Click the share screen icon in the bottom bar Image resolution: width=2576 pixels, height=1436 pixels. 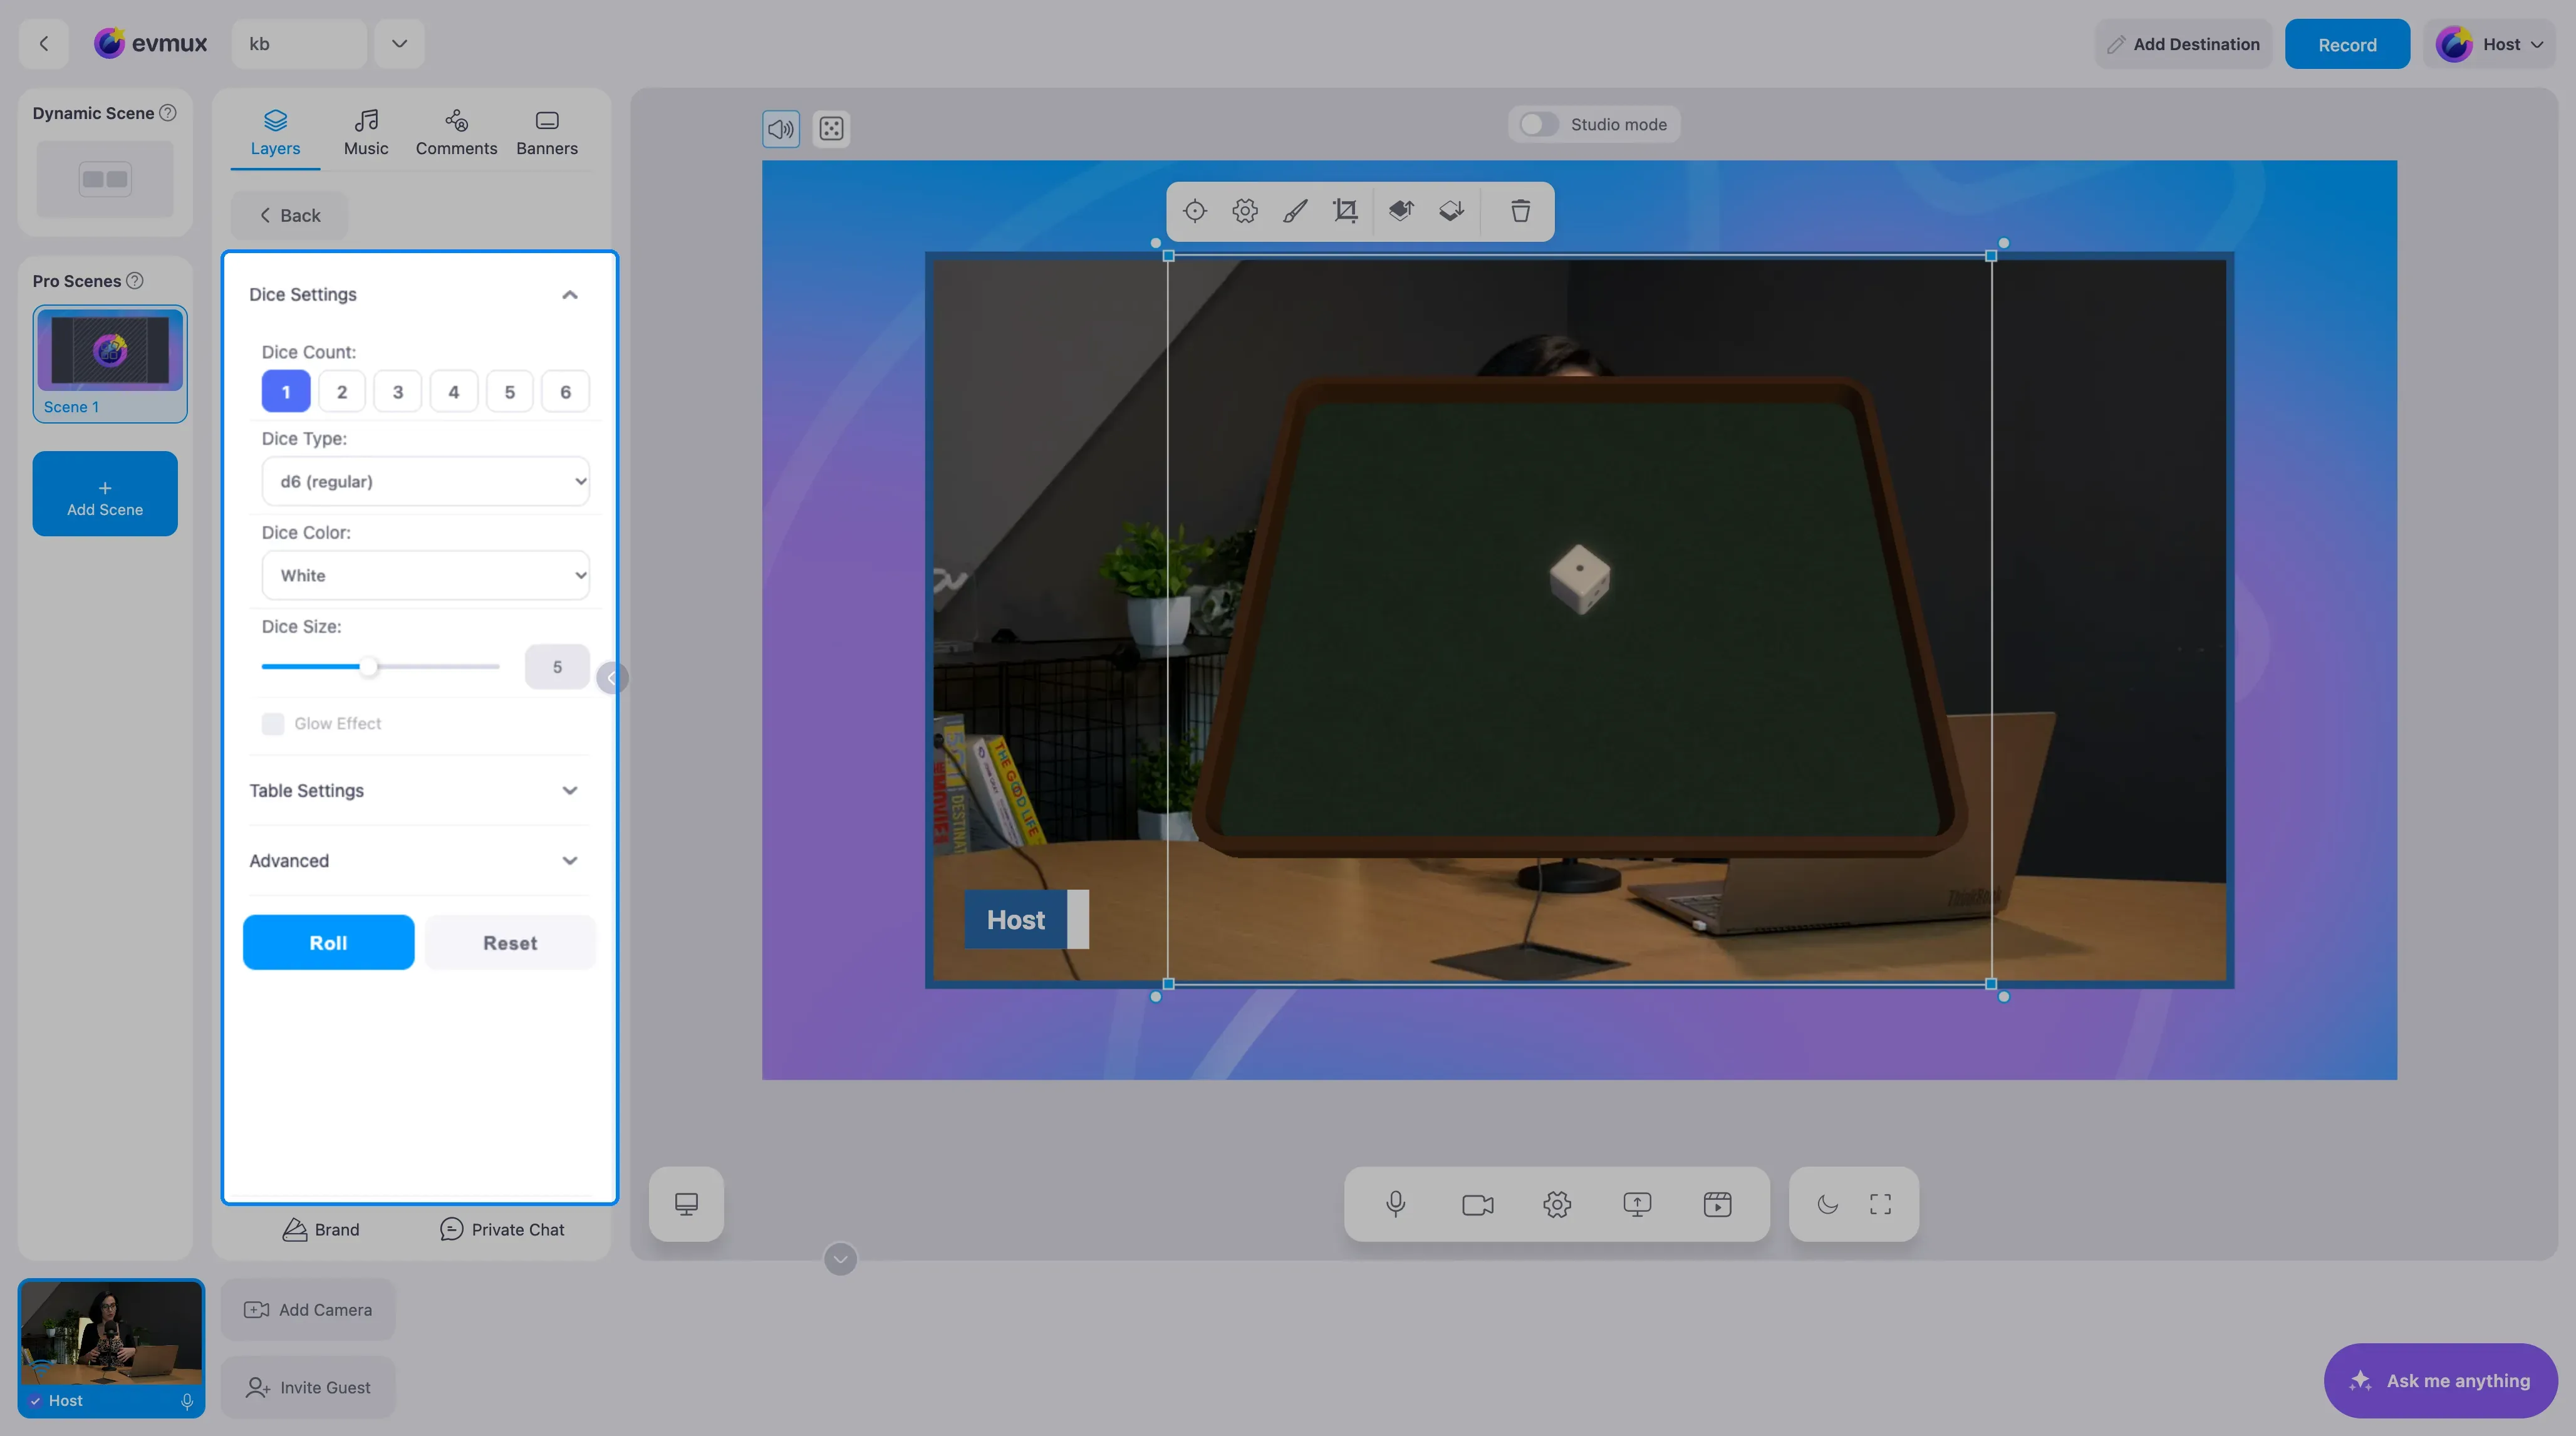click(1637, 1204)
